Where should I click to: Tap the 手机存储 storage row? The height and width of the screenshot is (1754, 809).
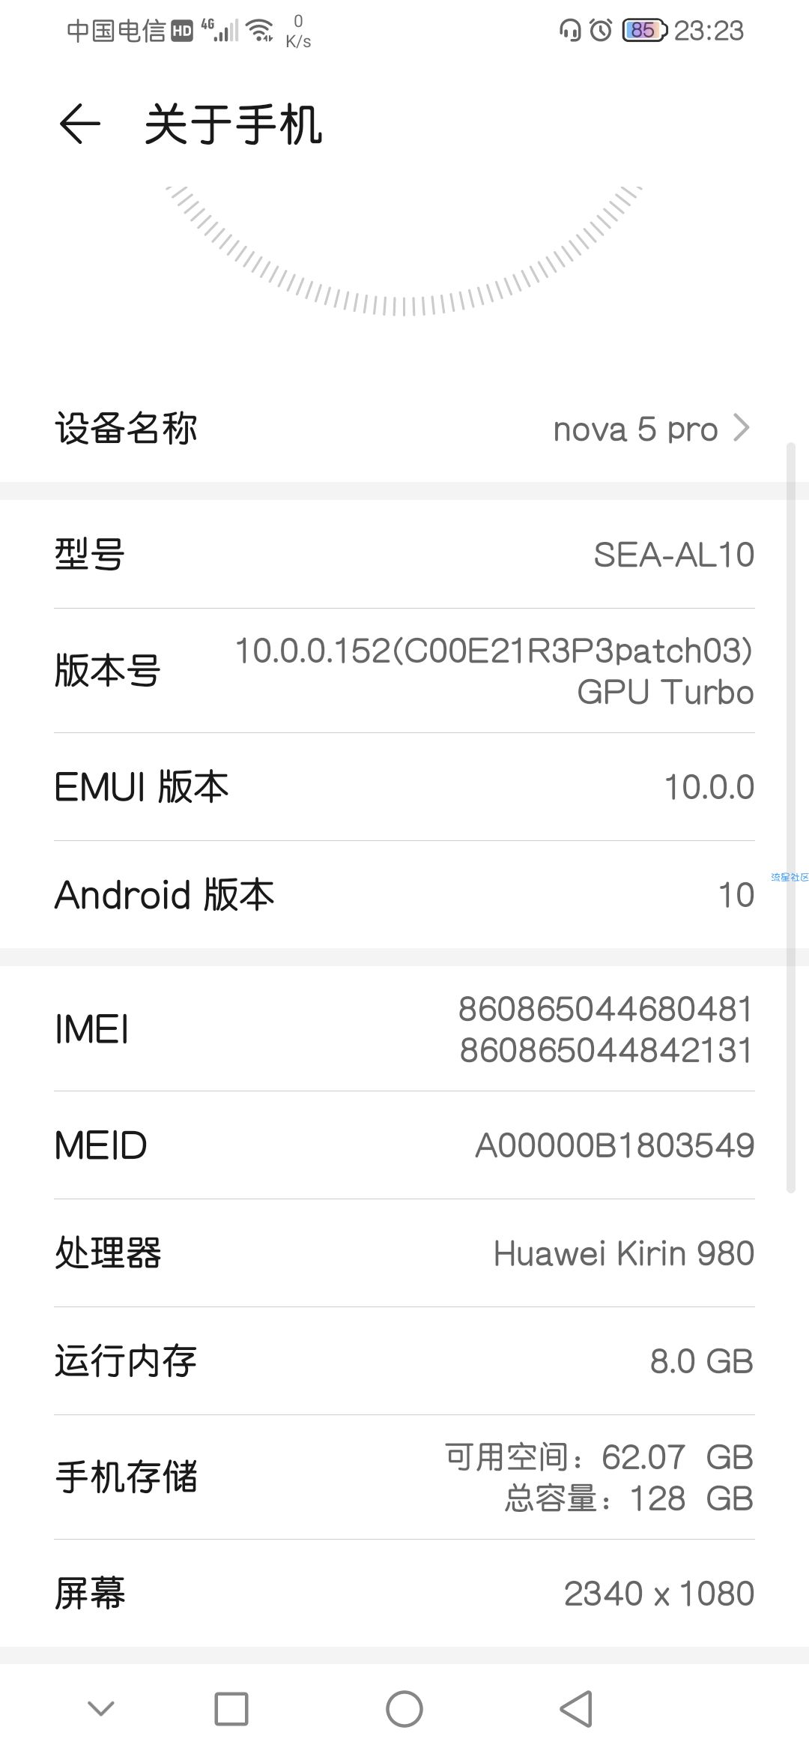tap(404, 1477)
